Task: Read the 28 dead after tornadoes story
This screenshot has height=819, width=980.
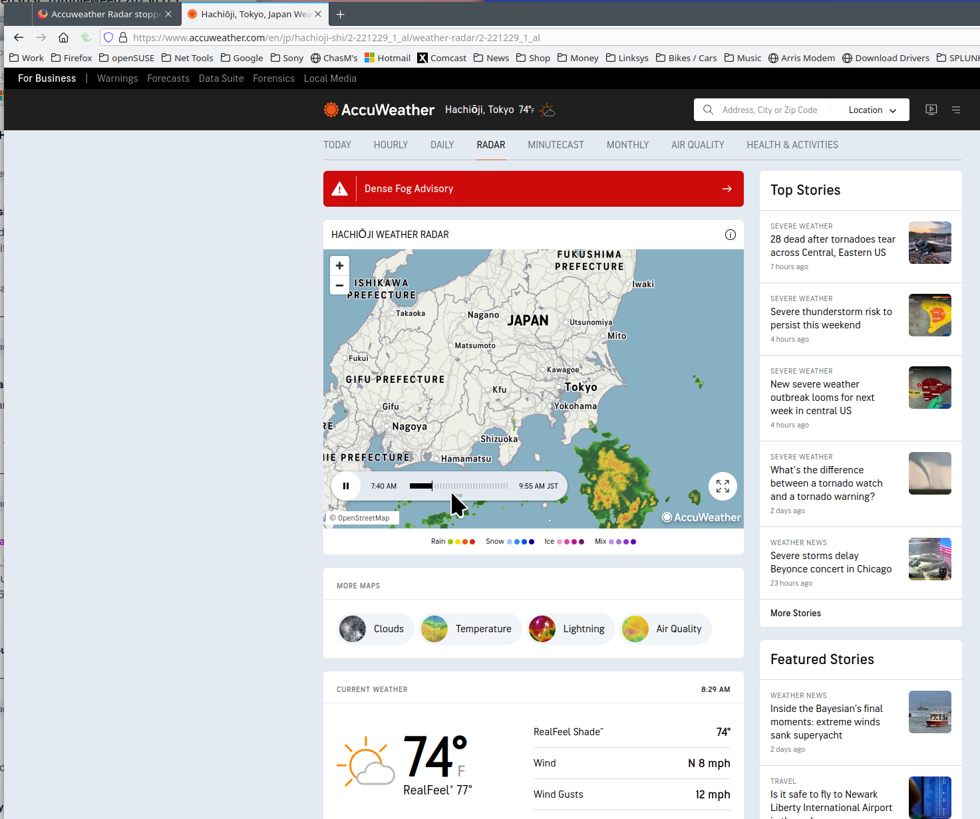Action: point(833,246)
